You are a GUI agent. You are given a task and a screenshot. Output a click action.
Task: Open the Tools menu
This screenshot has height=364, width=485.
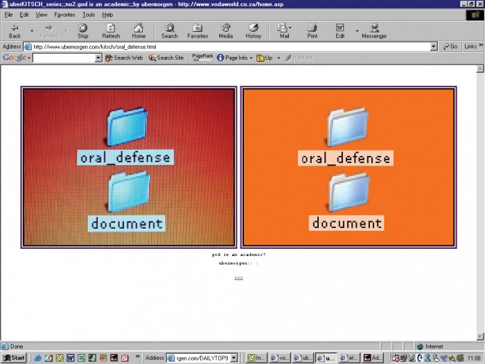click(x=89, y=15)
